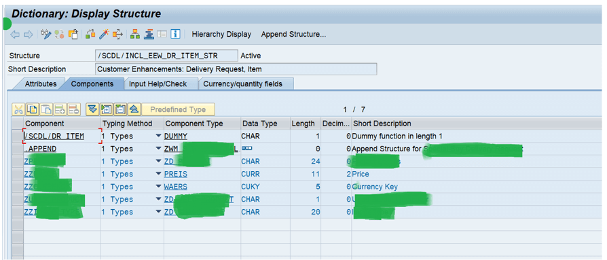Cut the row with the scissors icon
This screenshot has height=260, width=607.
point(18,109)
